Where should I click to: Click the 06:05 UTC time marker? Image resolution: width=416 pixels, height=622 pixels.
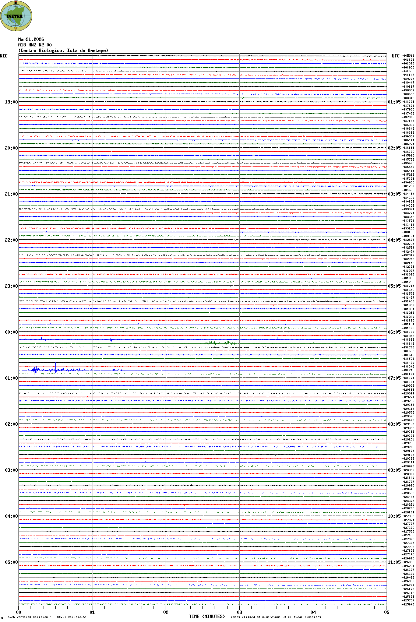(x=394, y=332)
